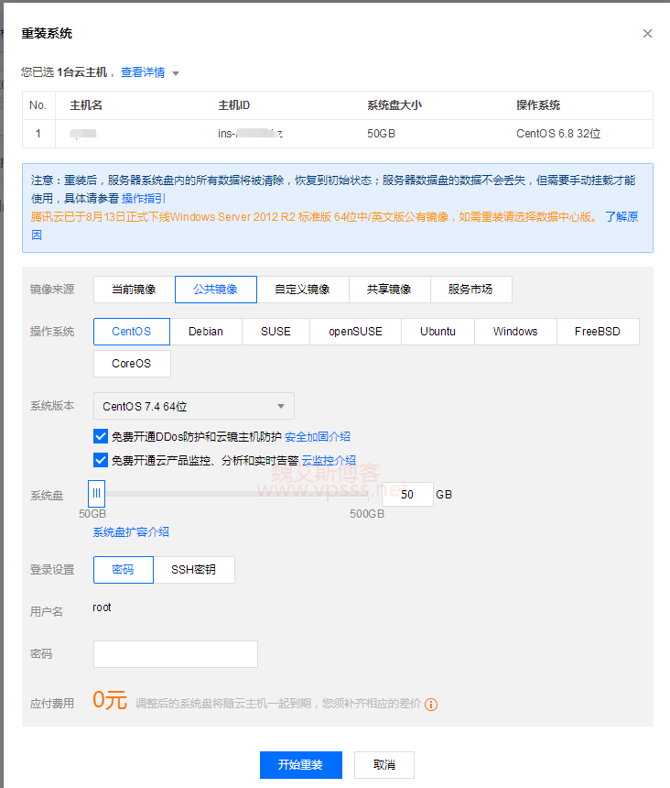The height and width of the screenshot is (788, 670).
Task: Click the 50GB system disk size cell
Action: (381, 134)
